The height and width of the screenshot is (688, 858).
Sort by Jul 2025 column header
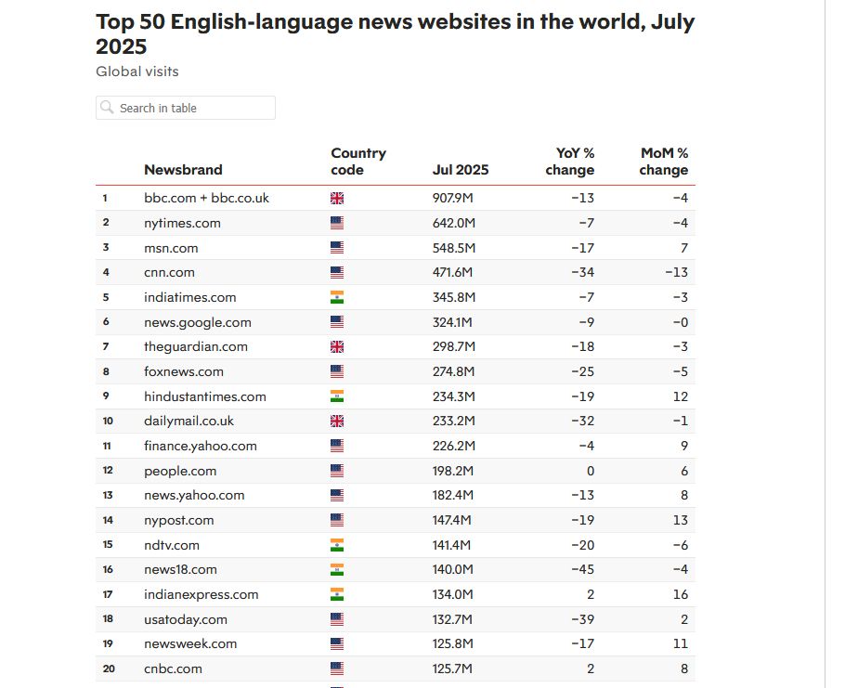pyautogui.click(x=461, y=170)
